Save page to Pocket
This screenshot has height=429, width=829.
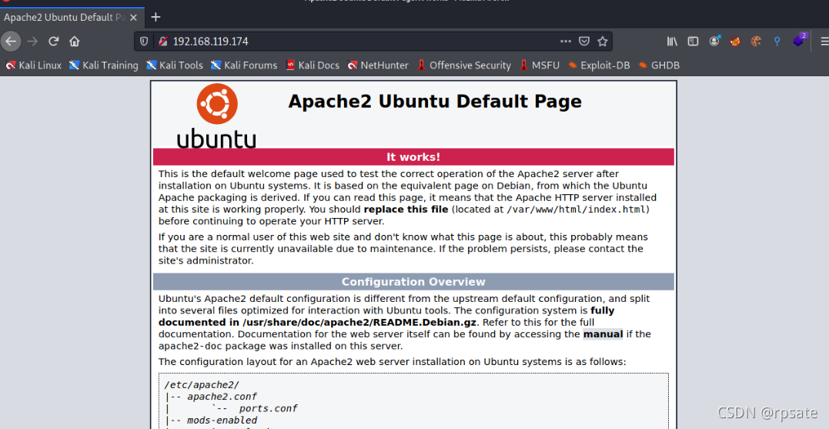[583, 42]
